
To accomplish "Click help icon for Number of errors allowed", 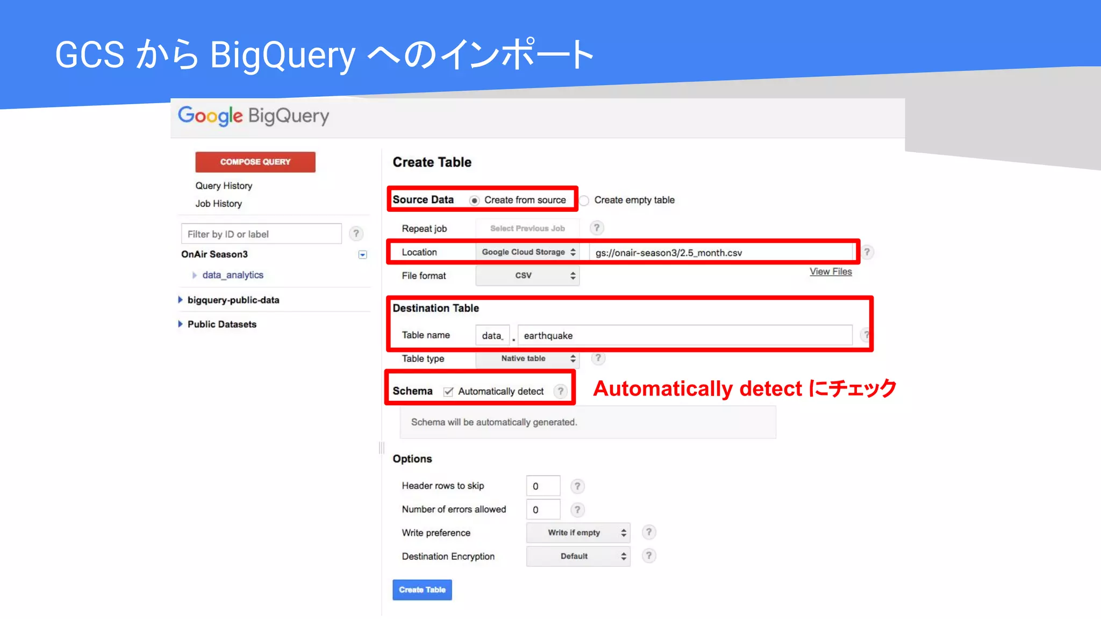I will (577, 510).
